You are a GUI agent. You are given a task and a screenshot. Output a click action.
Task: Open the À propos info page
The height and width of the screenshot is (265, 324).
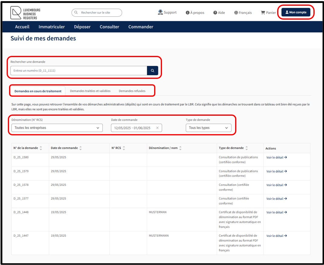pyautogui.click(x=195, y=13)
